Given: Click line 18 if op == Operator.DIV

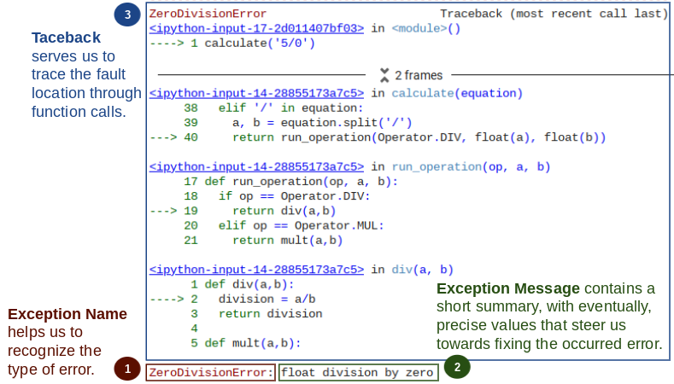Looking at the screenshot, I should (277, 196).
